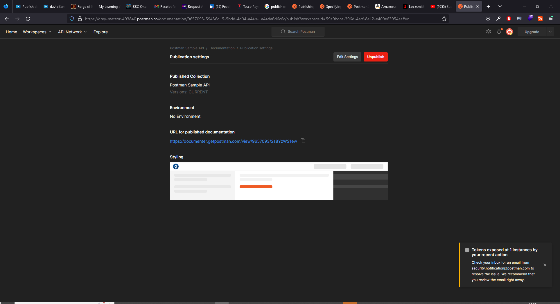Switch to the Gmail Receipt tab
560x304 pixels.
pyautogui.click(x=165, y=6)
